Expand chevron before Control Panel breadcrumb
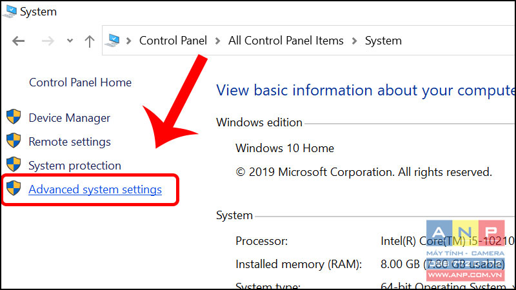This screenshot has height=290, width=516. click(x=128, y=41)
